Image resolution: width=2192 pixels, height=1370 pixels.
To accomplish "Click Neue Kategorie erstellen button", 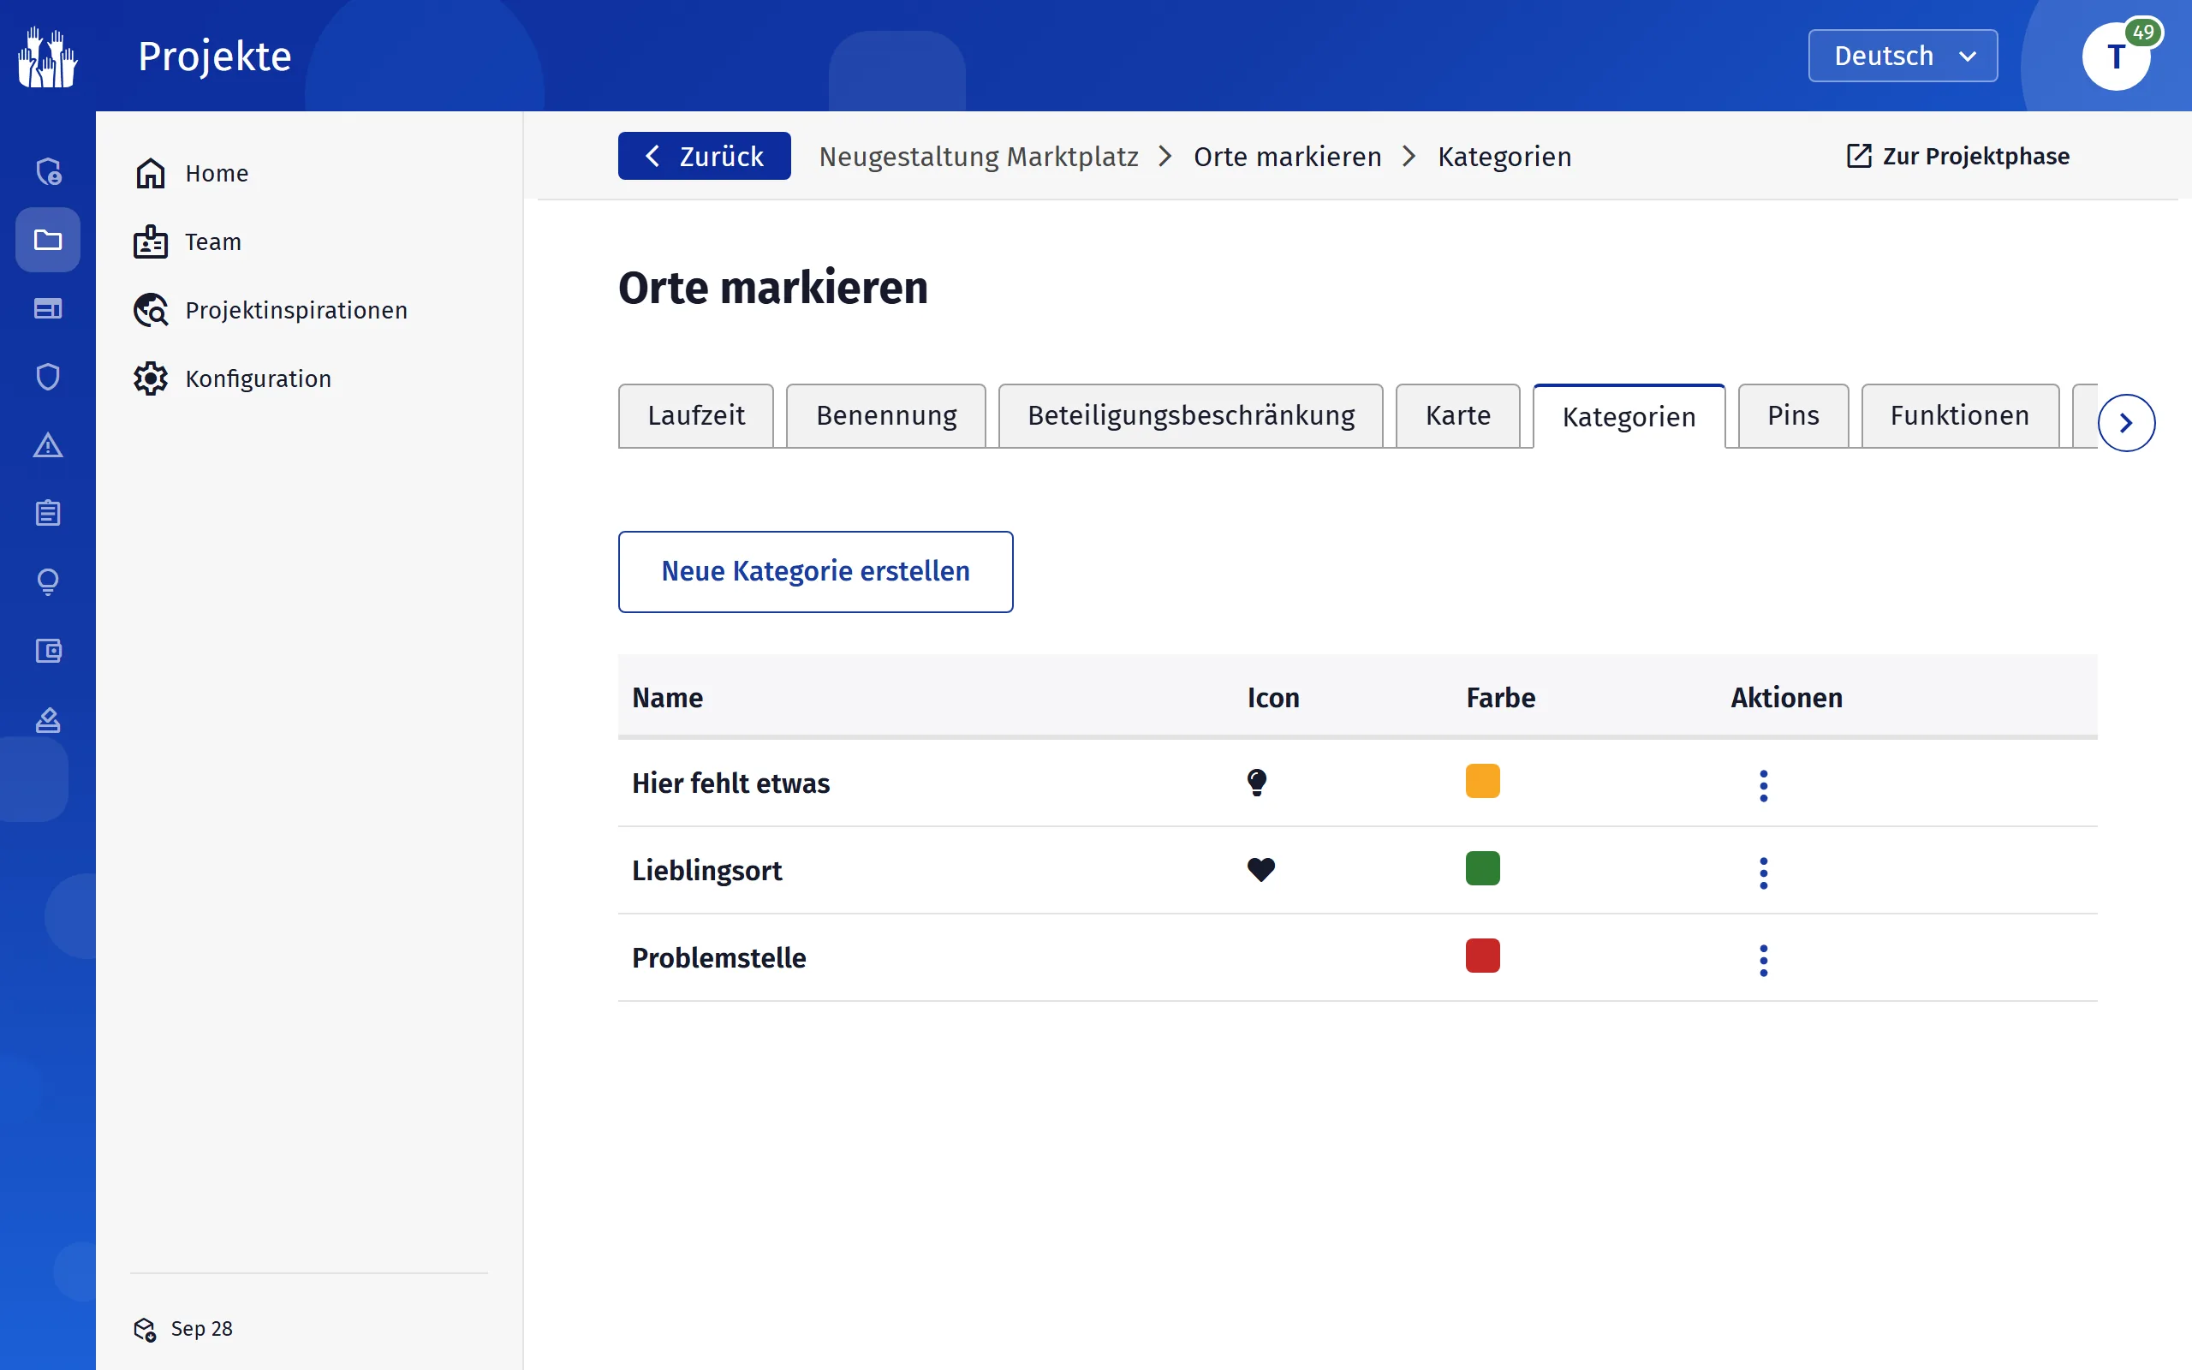I will [x=815, y=572].
